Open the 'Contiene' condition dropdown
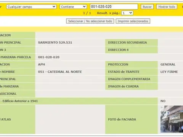This screenshot has width=183, height=137. (73, 7)
